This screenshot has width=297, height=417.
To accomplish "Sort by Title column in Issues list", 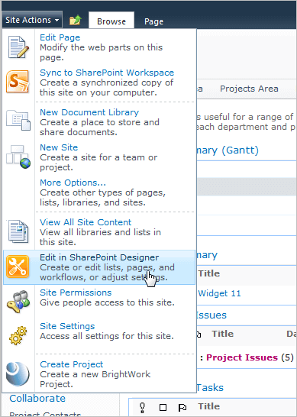I will coord(222,334).
